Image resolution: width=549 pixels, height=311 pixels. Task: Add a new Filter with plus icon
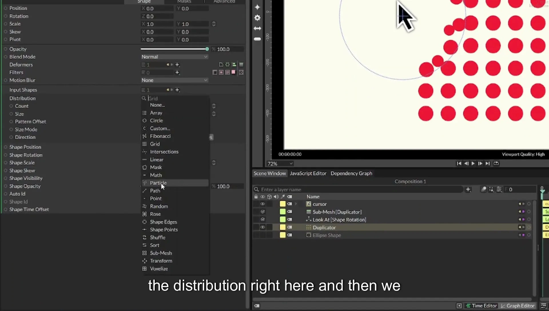[x=177, y=73]
